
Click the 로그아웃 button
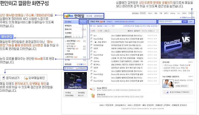[x=143, y=13]
